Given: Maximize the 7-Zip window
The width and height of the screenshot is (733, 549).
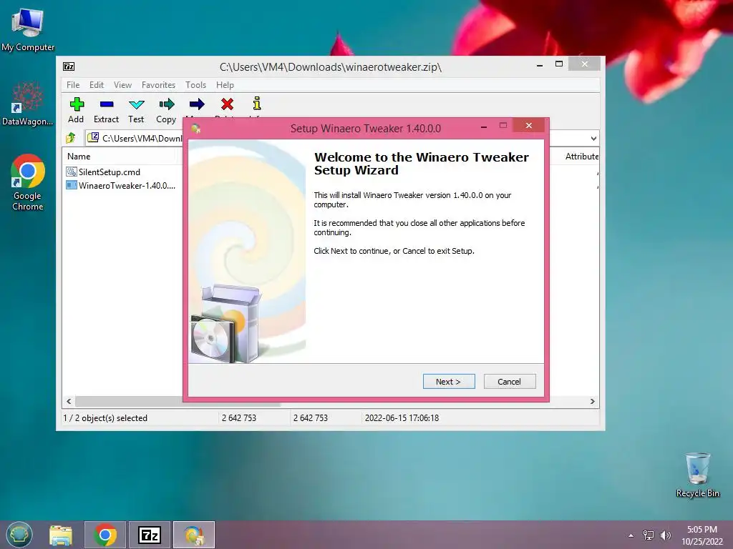Looking at the screenshot, I should coord(558,64).
